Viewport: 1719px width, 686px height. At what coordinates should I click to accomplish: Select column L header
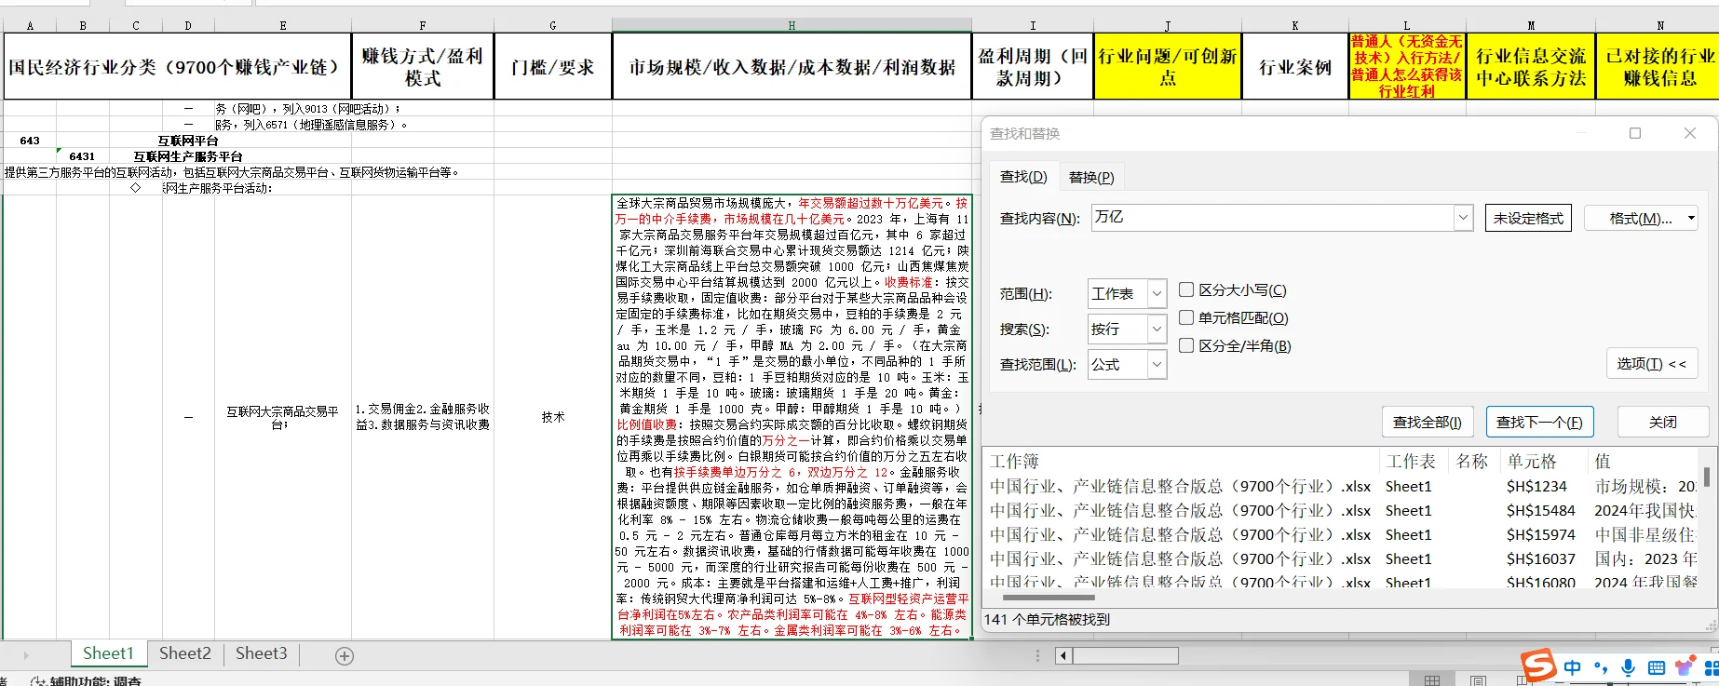(1406, 25)
